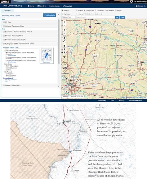Click the map refresh icon
147x179 pixels.
65,41
